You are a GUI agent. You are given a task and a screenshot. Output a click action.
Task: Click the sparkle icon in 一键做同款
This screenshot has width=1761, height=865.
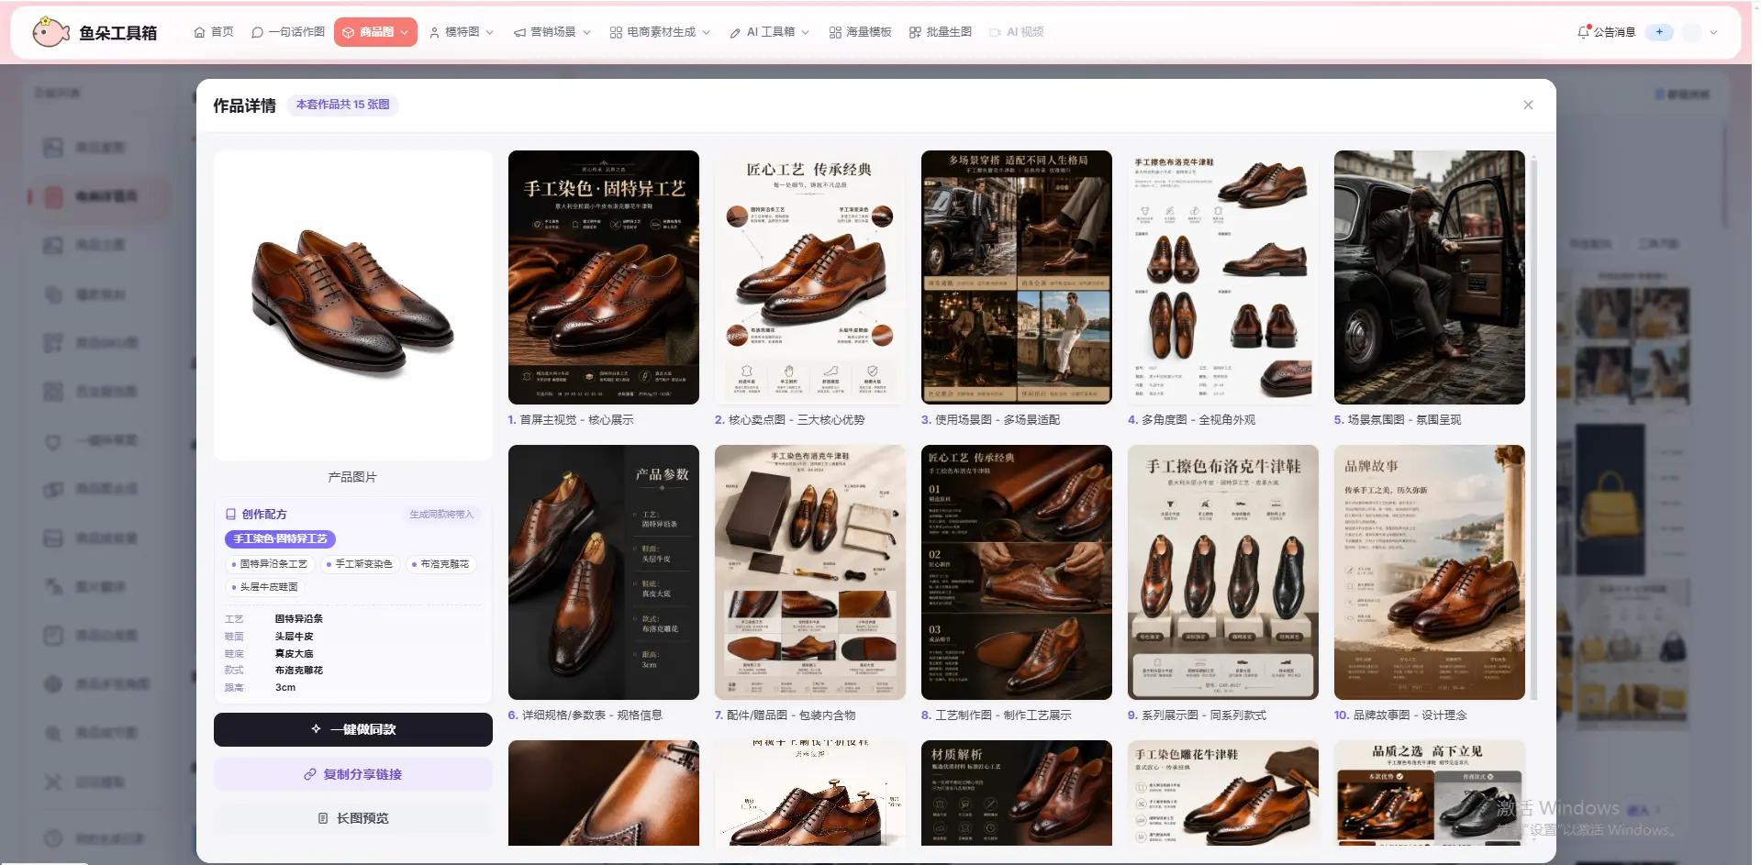click(317, 729)
